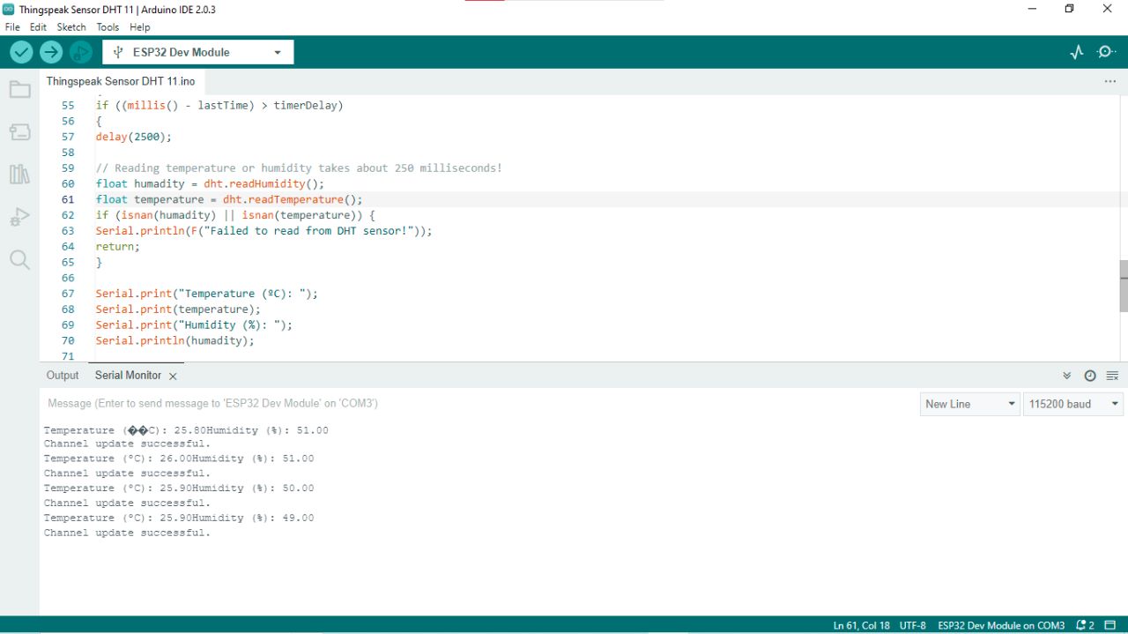
Task: Click the UTF-8 encoding status entry
Action: (913, 625)
